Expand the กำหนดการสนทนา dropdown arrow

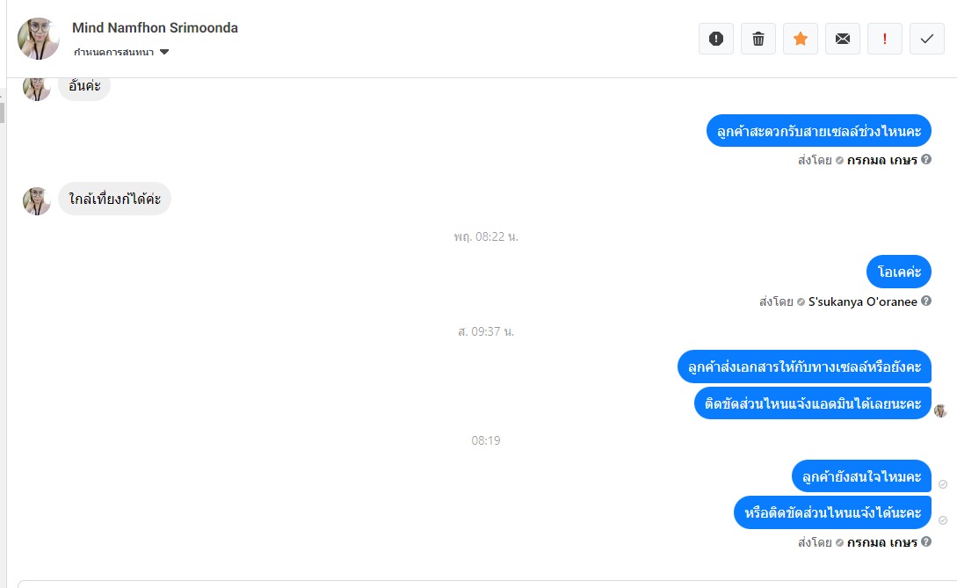point(164,52)
